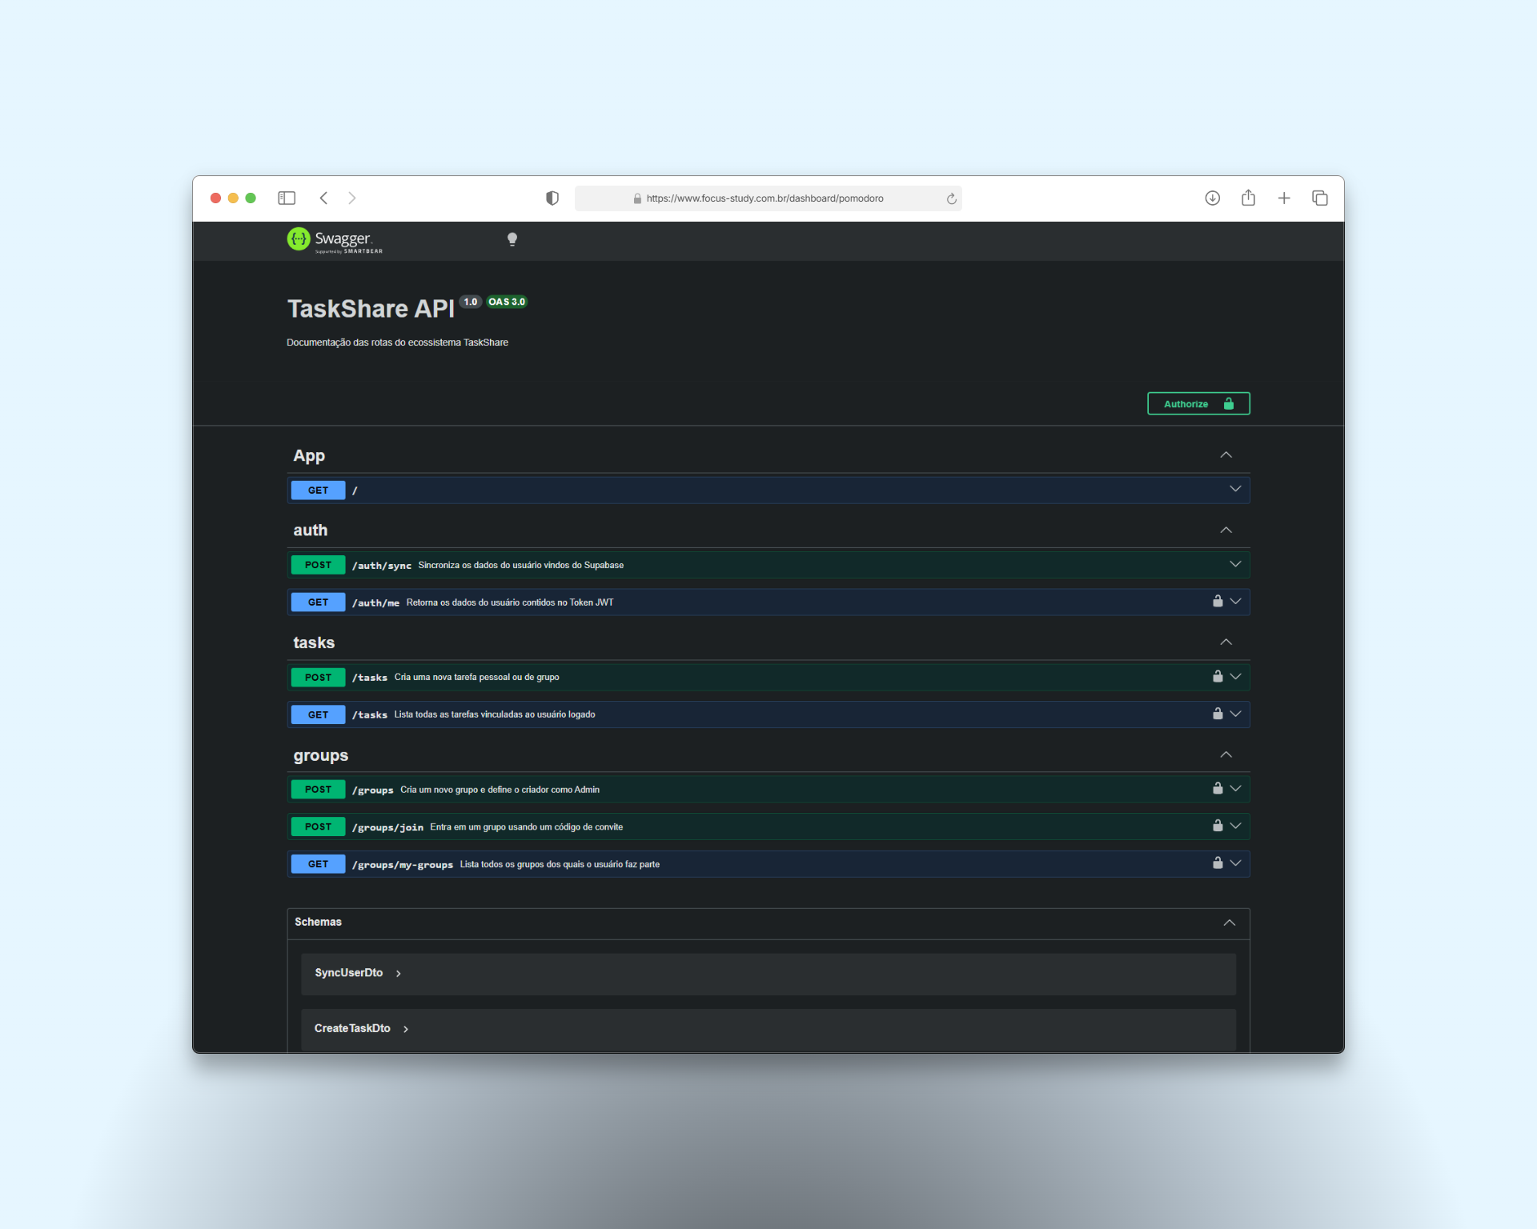The width and height of the screenshot is (1537, 1229).
Task: Click the privacy shield icon in browser toolbar
Action: 552,198
